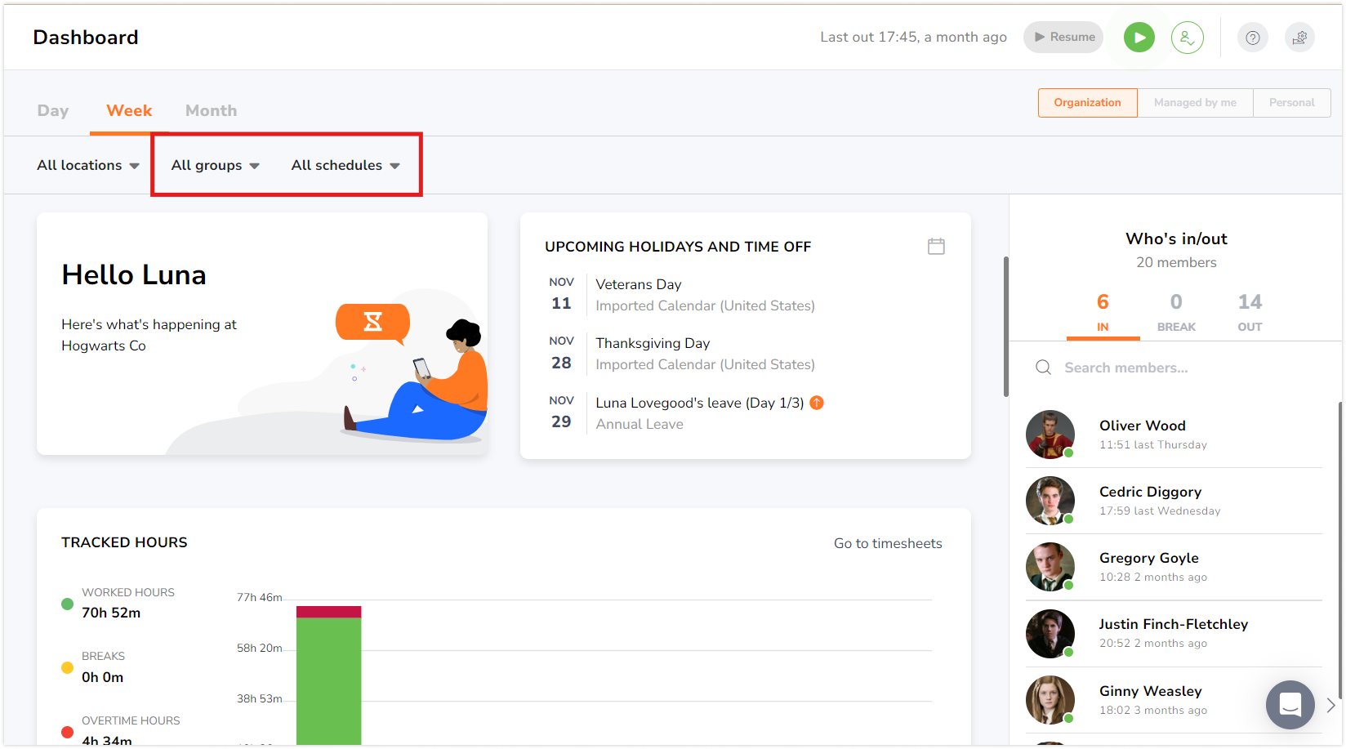Expand the All locations dropdown
1346x749 pixels.
coord(88,165)
